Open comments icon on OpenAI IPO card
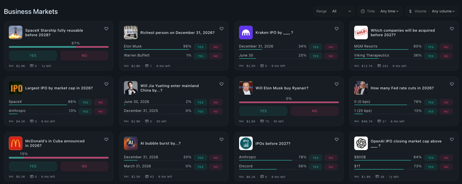The width and height of the screenshot is (462, 184). (377, 177)
